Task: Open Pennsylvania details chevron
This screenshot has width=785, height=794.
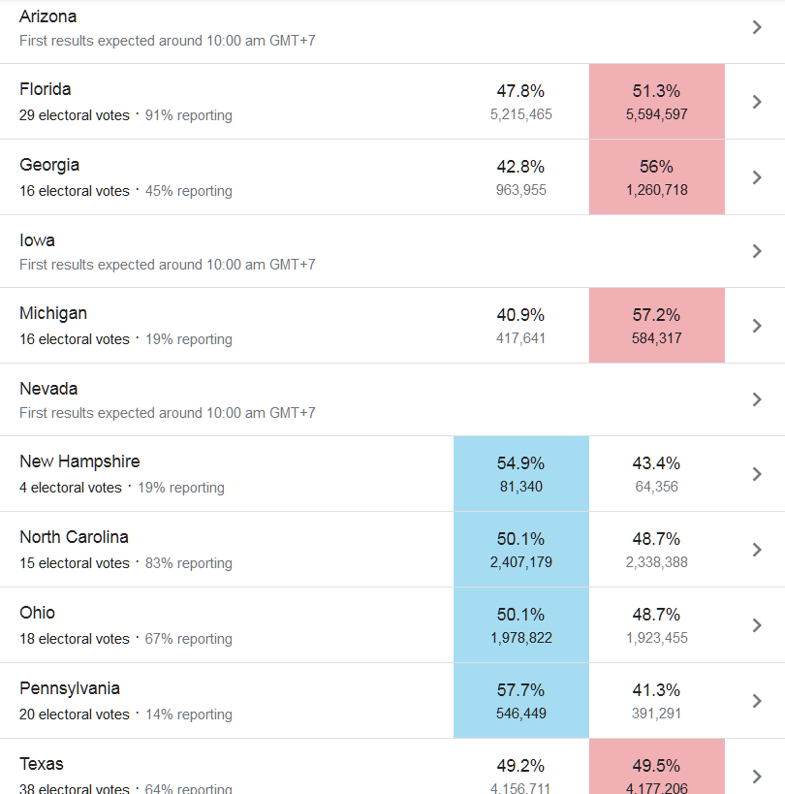Action: (757, 701)
